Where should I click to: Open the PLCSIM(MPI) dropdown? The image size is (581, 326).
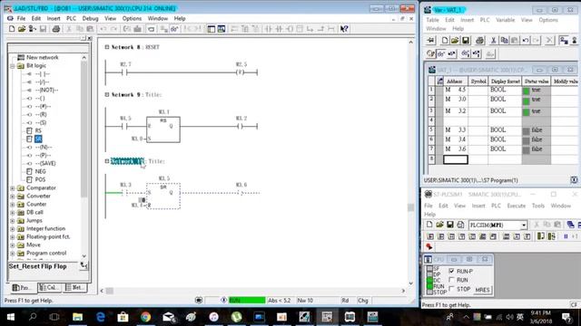point(524,225)
